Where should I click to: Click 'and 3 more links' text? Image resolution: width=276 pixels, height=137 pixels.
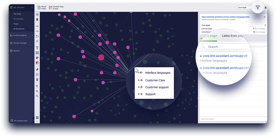[207, 119]
